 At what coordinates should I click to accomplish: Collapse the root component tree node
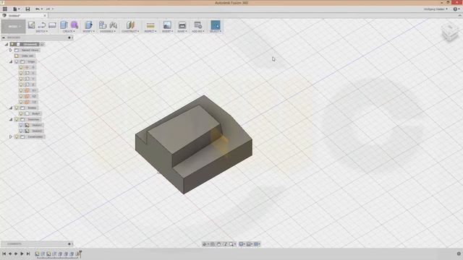(x=7, y=44)
